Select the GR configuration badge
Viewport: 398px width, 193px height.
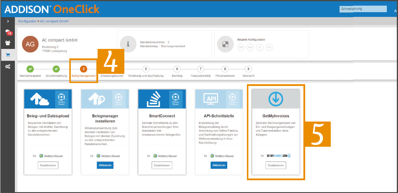point(241,47)
